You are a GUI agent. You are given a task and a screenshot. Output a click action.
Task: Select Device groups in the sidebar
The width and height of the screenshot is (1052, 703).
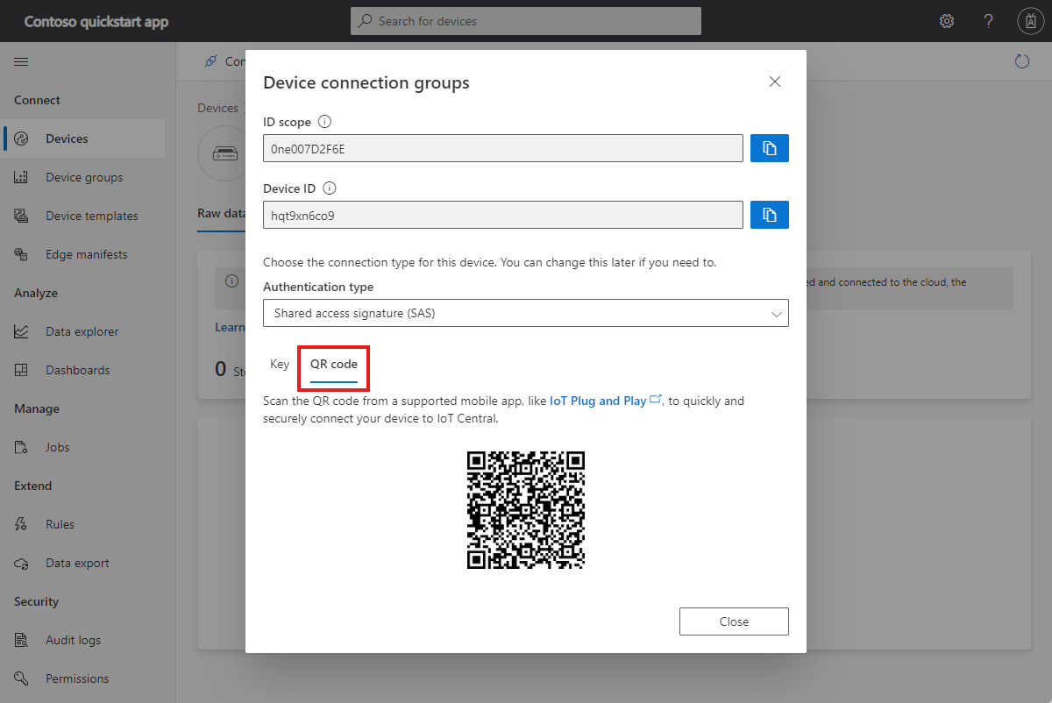pyautogui.click(x=82, y=176)
